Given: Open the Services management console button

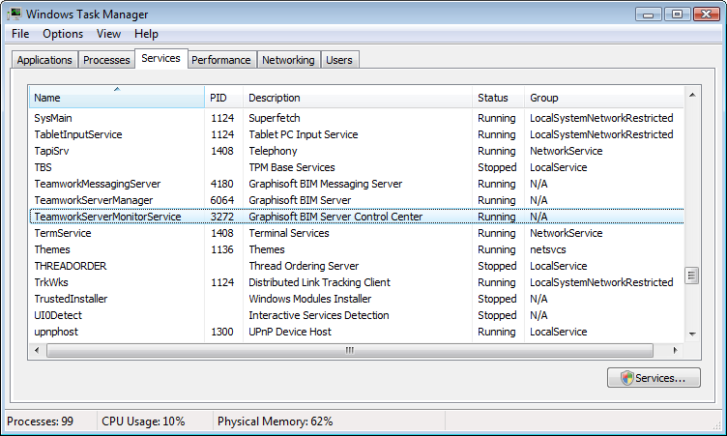Looking at the screenshot, I should tap(654, 378).
